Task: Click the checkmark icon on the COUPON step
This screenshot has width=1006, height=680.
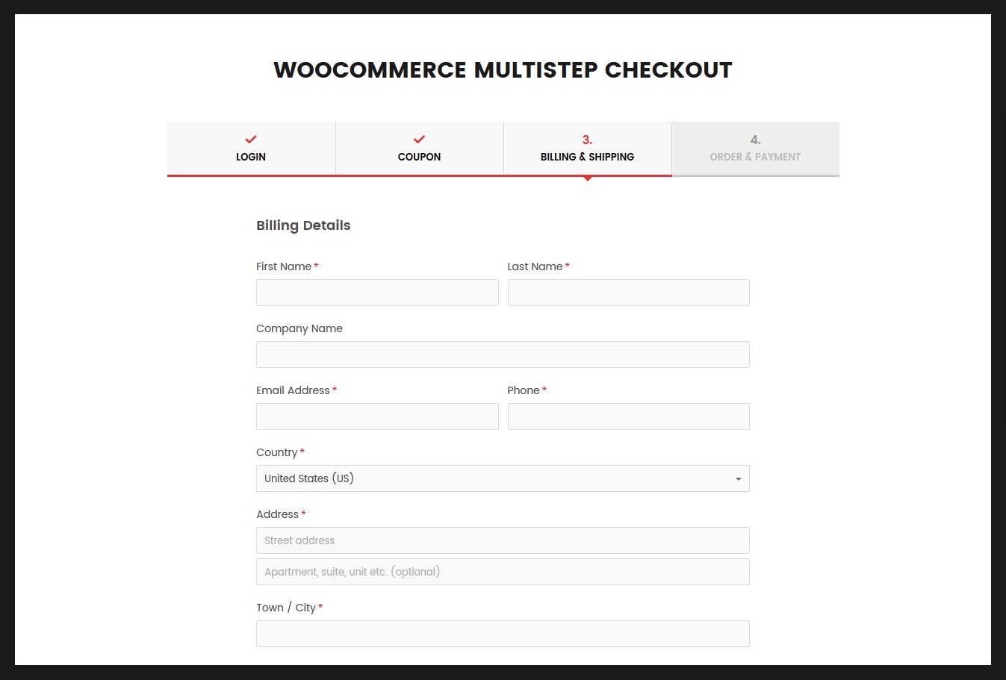Action: pos(419,139)
